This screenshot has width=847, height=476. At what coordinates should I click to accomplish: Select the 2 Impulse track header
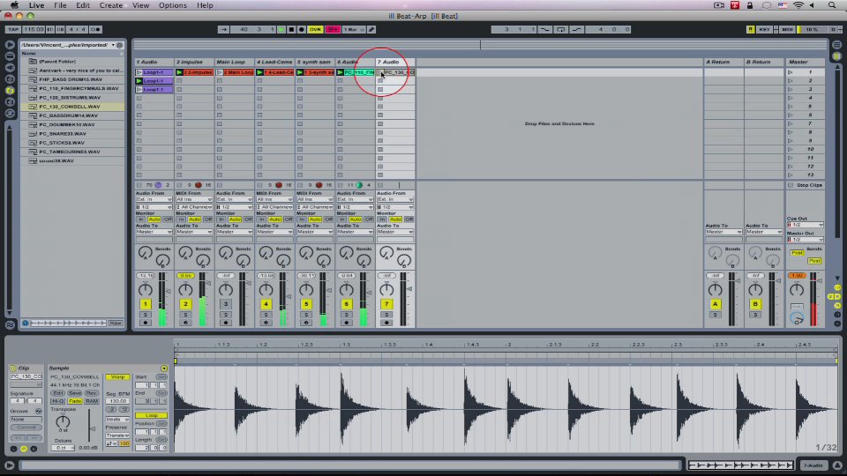coord(194,62)
